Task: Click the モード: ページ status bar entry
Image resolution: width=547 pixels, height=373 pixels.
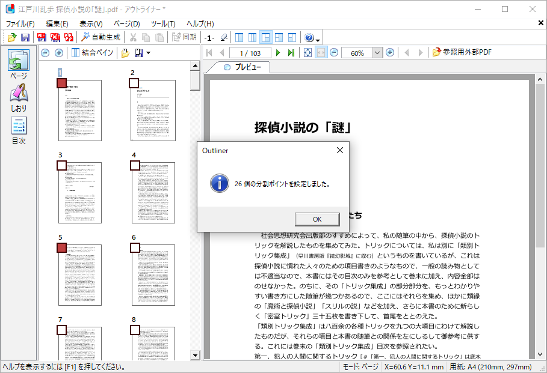Action: (360, 367)
